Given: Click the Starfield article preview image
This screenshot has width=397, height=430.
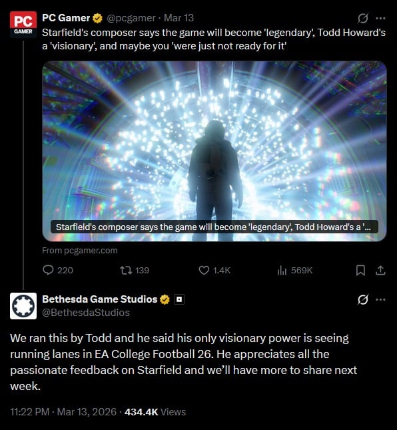Looking at the screenshot, I should tap(214, 151).
